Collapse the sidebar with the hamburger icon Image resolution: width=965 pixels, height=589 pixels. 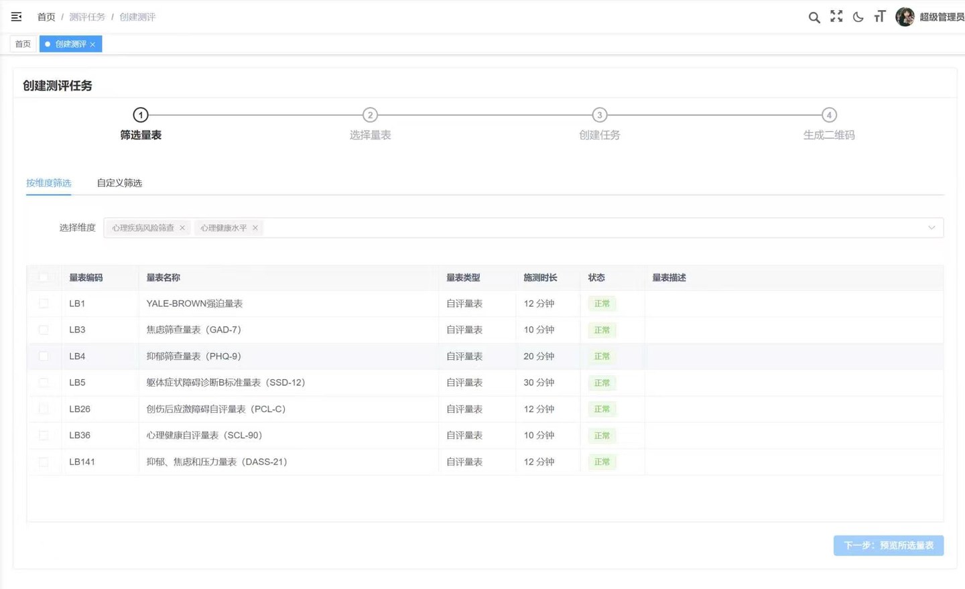pos(16,17)
